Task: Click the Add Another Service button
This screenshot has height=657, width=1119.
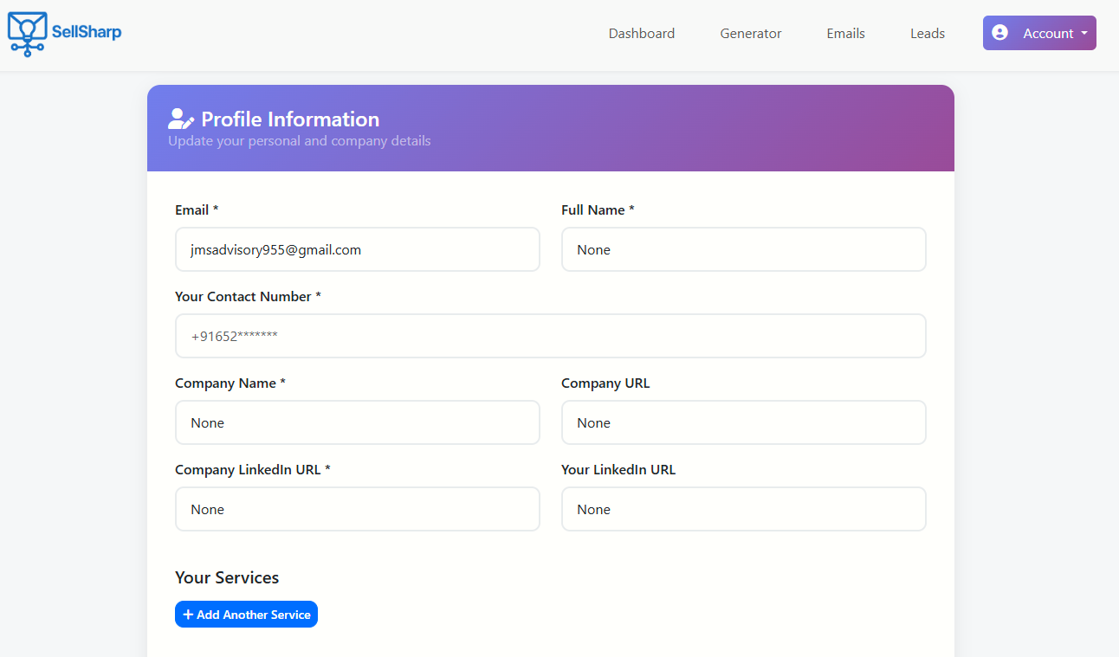Action: click(x=246, y=614)
